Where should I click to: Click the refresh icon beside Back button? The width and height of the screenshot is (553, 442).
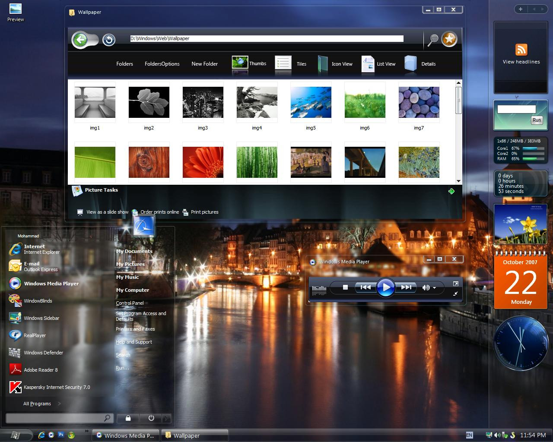pos(109,40)
